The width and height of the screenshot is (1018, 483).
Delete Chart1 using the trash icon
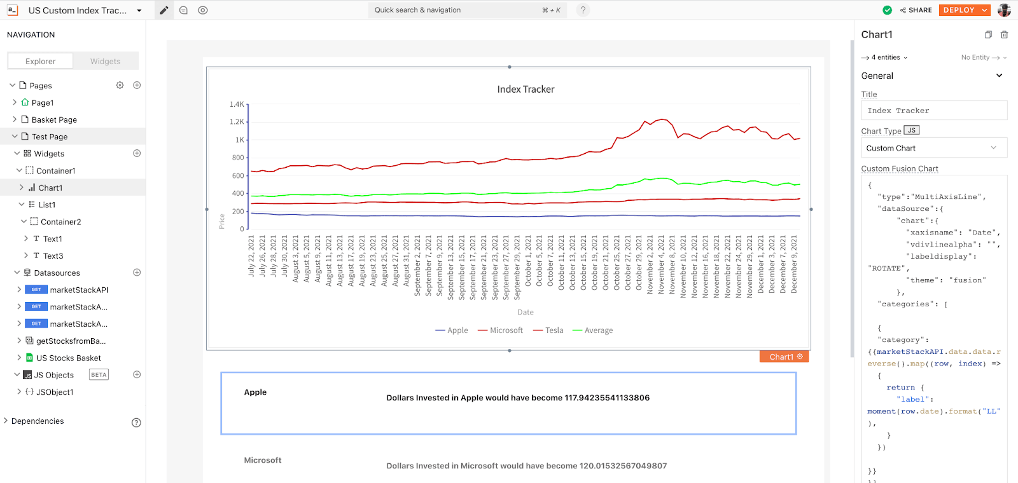coord(1004,35)
